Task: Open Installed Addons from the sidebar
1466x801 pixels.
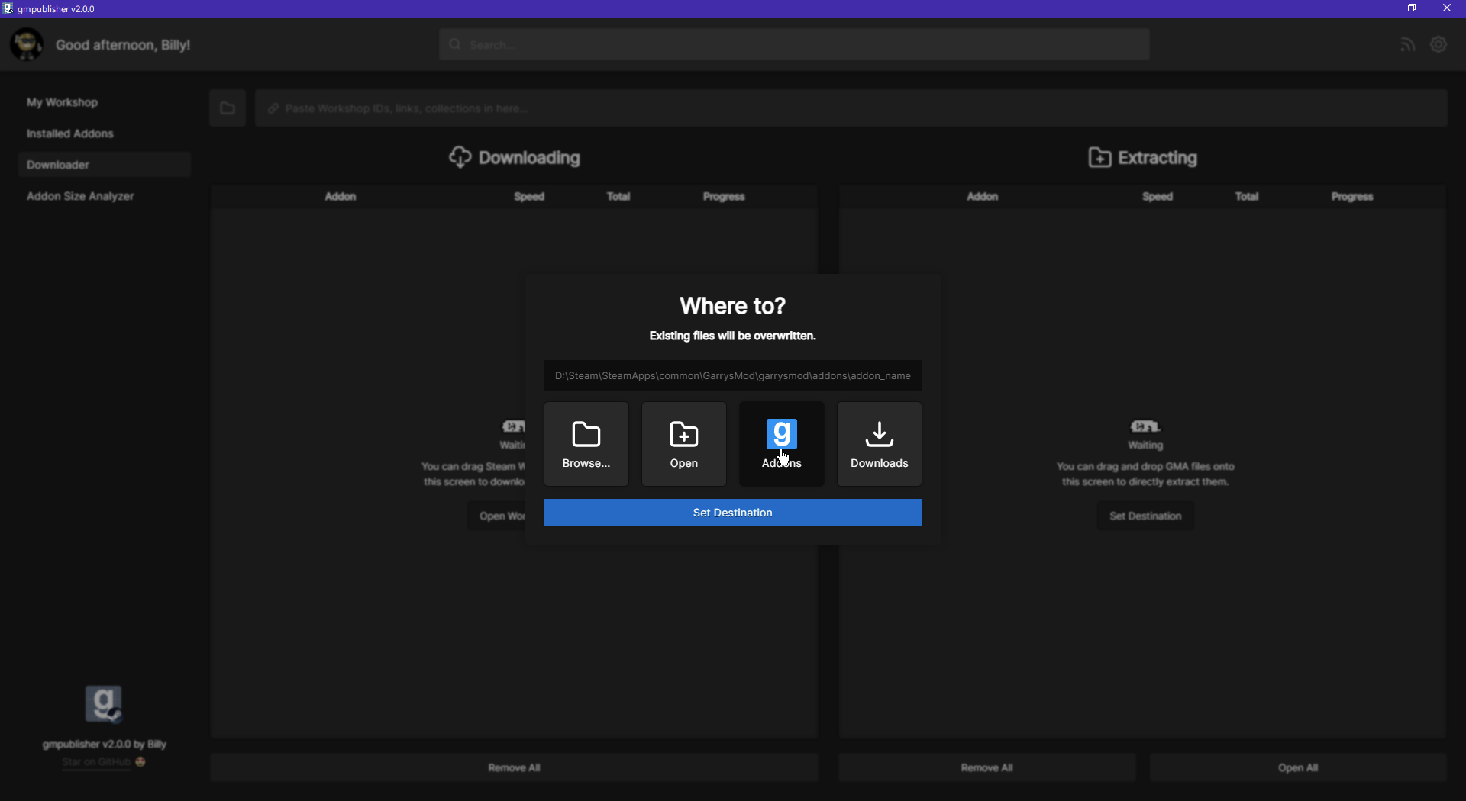Action: point(69,133)
